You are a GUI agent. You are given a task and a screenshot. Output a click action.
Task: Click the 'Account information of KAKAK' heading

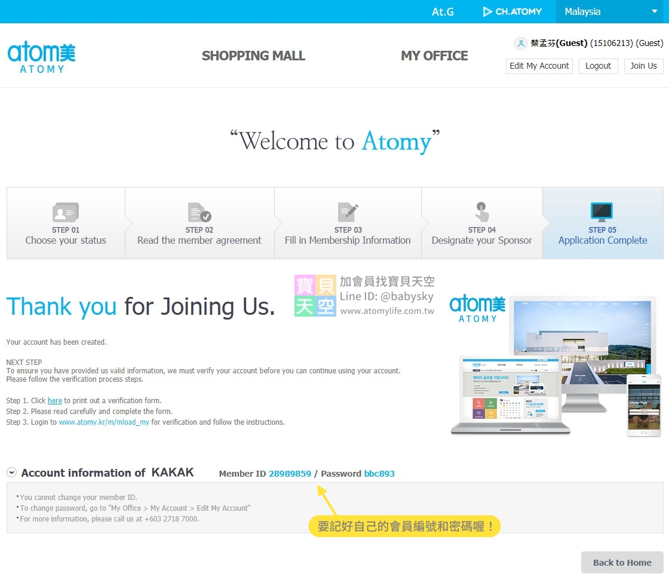click(x=107, y=473)
